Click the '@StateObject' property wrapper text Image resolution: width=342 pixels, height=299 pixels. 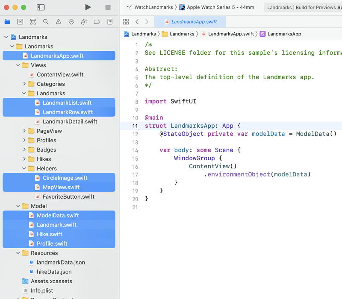pyautogui.click(x=181, y=134)
